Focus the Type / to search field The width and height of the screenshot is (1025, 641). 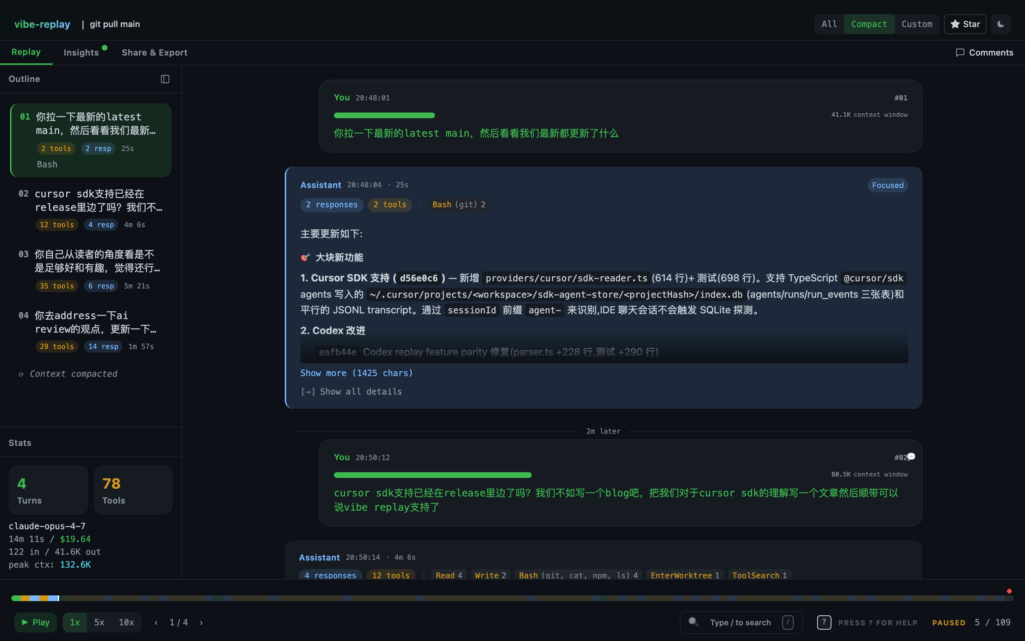(x=741, y=622)
